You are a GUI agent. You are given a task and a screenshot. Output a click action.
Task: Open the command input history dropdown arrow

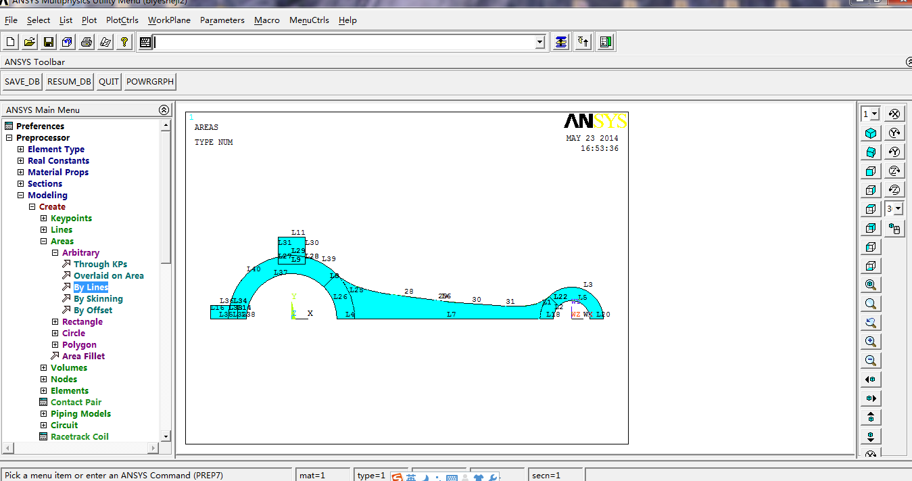click(x=539, y=42)
